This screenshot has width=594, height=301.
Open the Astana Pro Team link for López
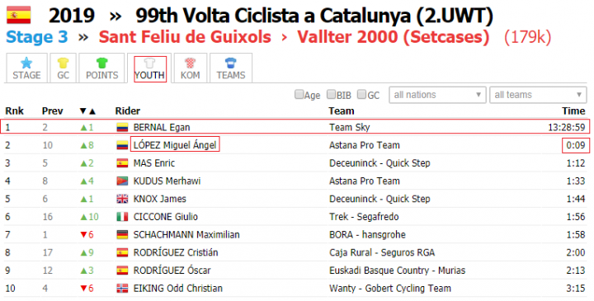pos(365,145)
